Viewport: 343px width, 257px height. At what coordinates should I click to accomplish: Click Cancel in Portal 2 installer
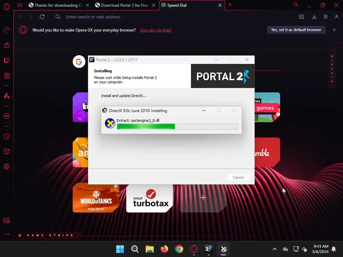click(x=238, y=177)
